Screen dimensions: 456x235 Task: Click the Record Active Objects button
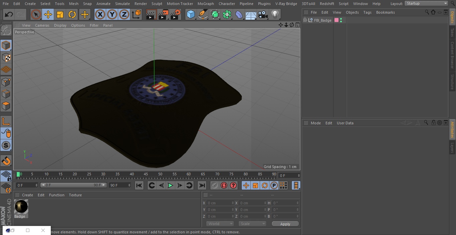(x=215, y=185)
